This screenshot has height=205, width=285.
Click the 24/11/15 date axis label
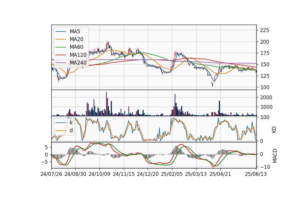click(x=124, y=174)
